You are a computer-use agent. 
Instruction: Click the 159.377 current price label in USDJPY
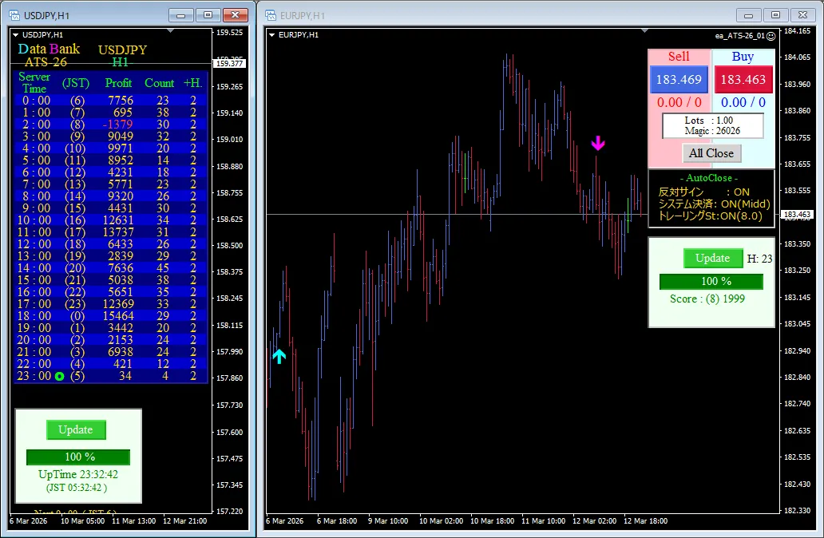click(230, 64)
